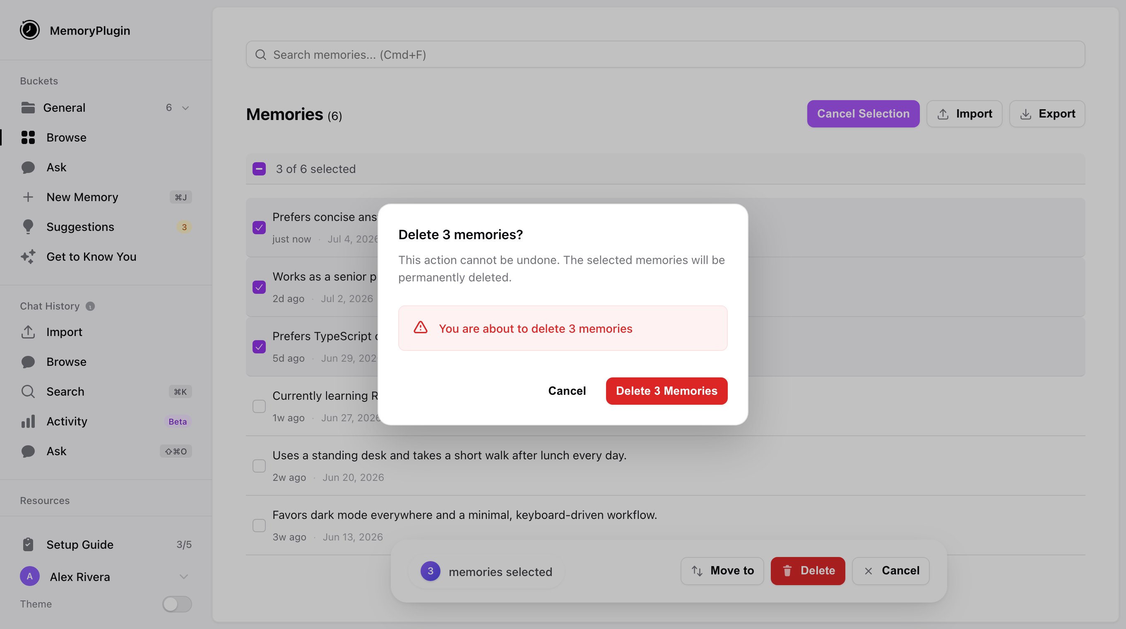1126x629 pixels.
Task: Click Cancel in the delete dialog
Action: pos(567,391)
